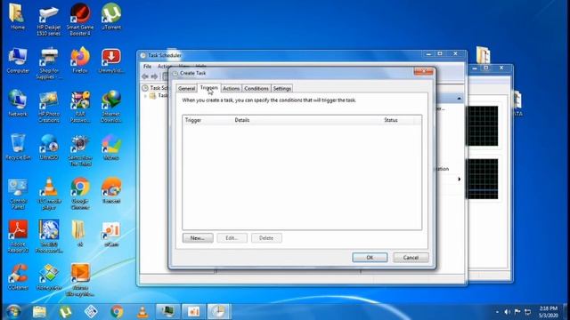Screen dimensions: 570x320
Task: Launch Smart Game Booster 4
Action: click(80, 20)
